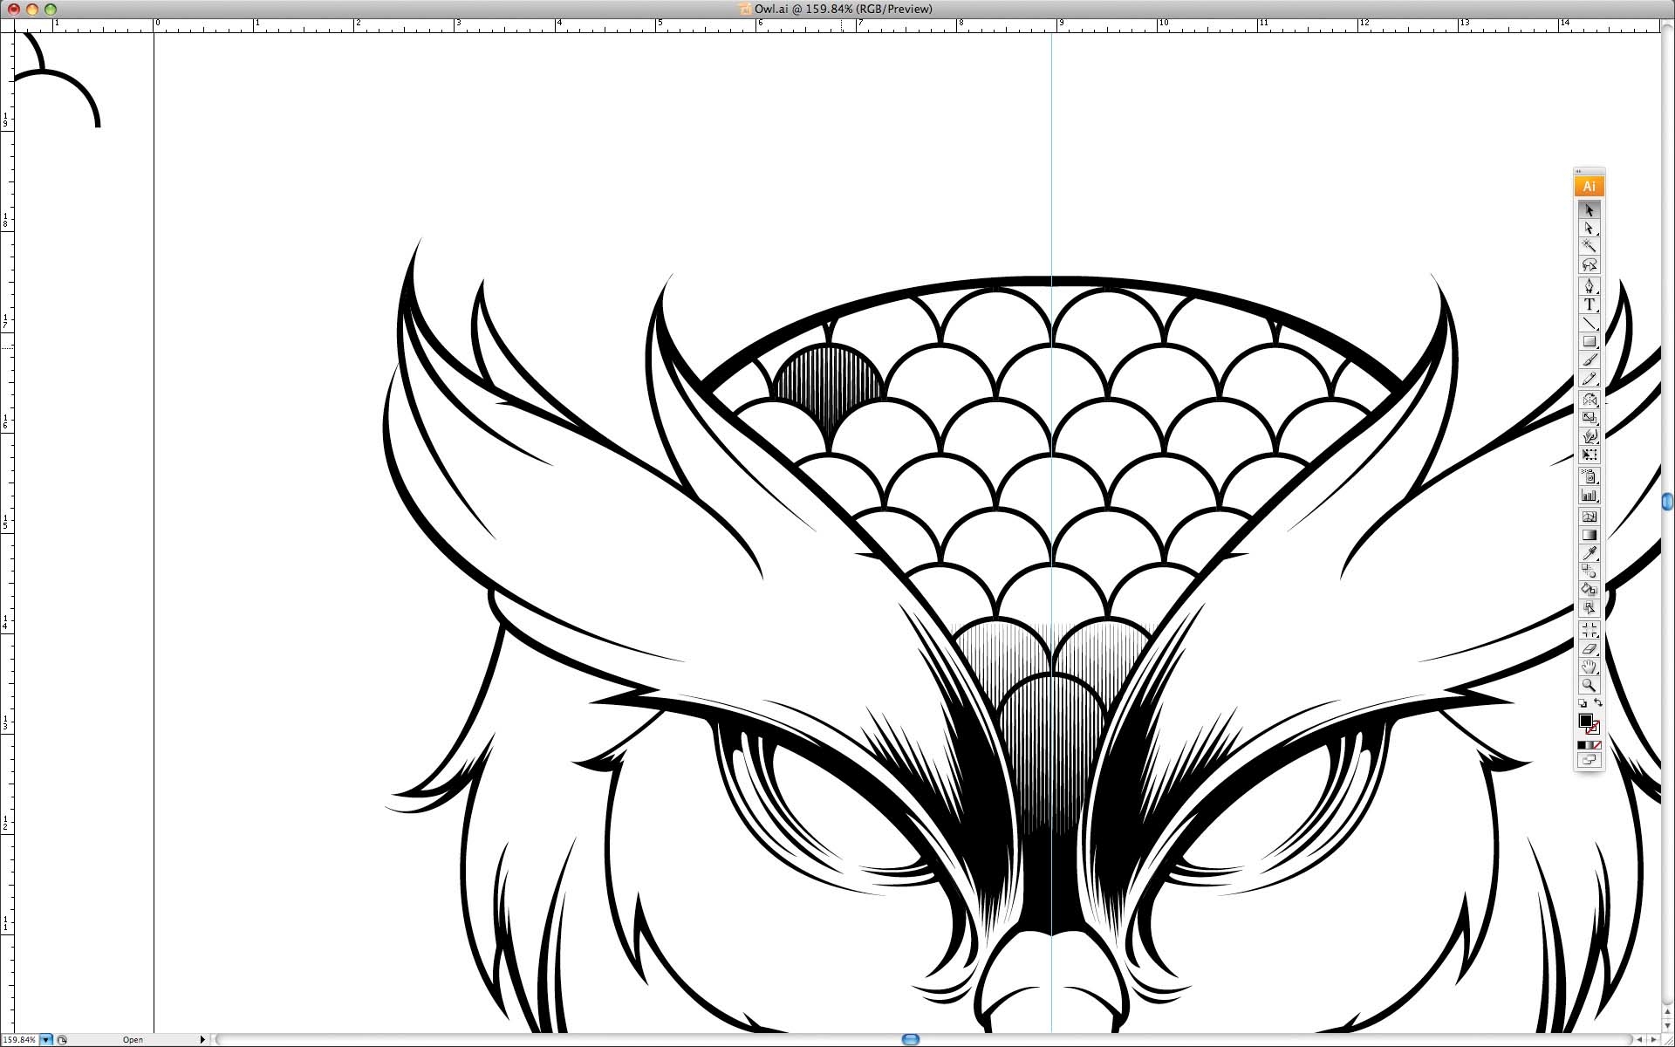The width and height of the screenshot is (1675, 1047).
Task: Click the Ai tab atop the Tools panel
Action: tap(1590, 186)
